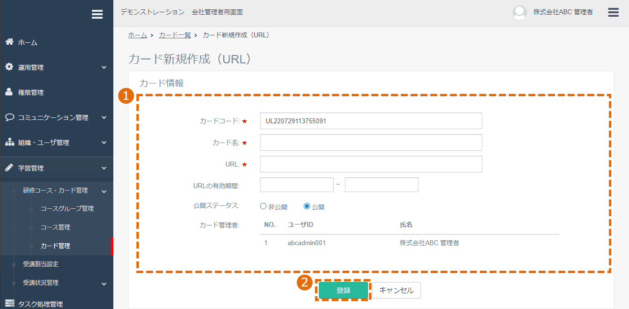
Task: Click abcadmin001 in the card manager table
Action: pyautogui.click(x=307, y=243)
